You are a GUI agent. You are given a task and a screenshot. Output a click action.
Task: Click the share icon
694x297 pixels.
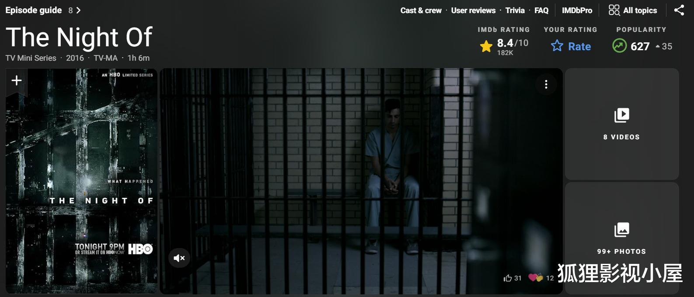click(x=679, y=10)
